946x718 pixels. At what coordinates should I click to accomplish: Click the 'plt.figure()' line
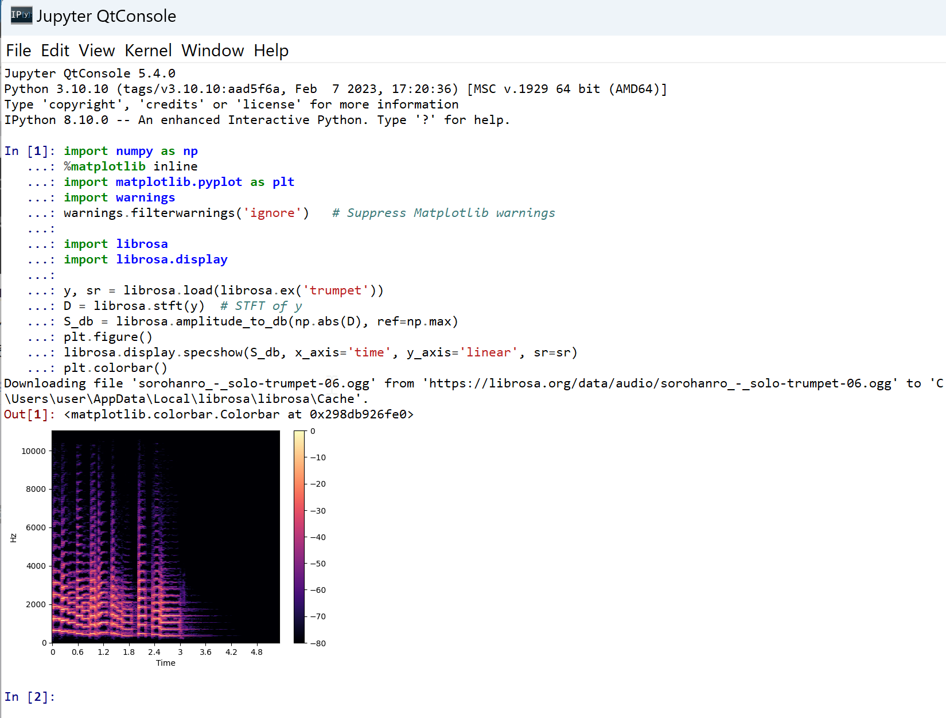tap(108, 337)
